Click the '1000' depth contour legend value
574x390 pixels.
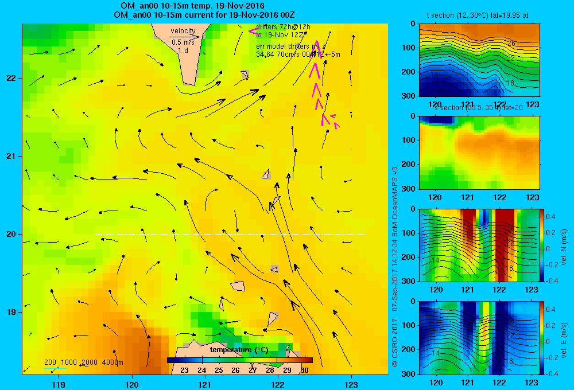click(69, 362)
